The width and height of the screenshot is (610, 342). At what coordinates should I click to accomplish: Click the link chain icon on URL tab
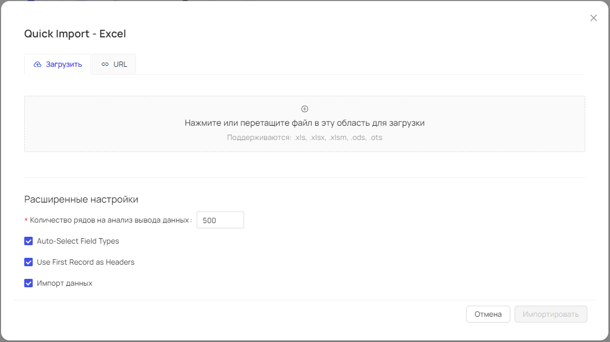105,65
